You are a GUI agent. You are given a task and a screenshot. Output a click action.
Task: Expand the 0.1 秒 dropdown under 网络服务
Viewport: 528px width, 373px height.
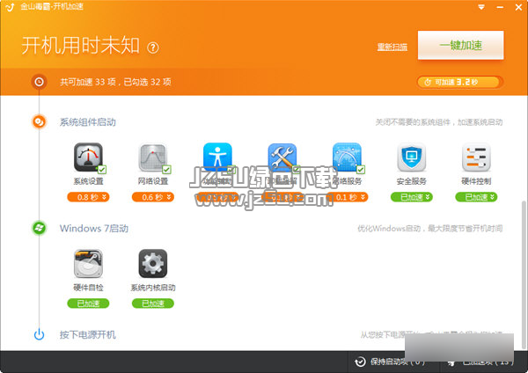(x=347, y=197)
